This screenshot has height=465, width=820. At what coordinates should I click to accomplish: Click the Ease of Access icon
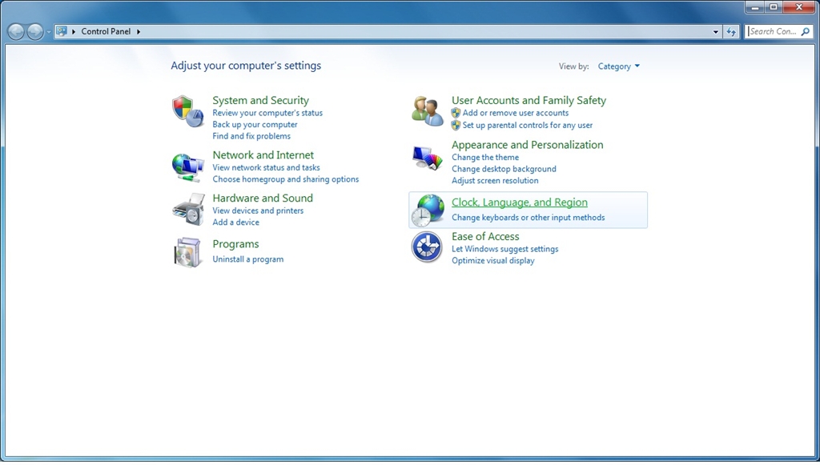(428, 247)
